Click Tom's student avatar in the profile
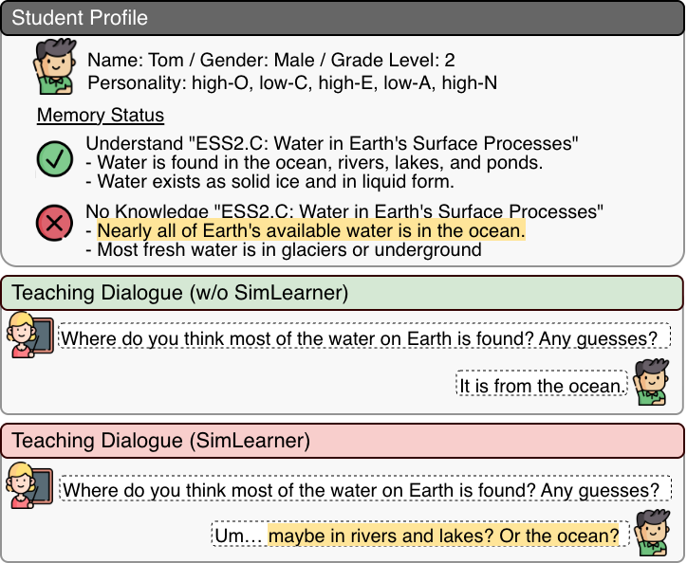687x563 pixels. pos(56,67)
